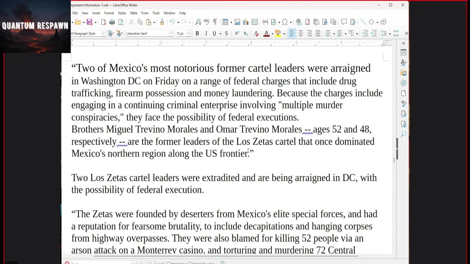
Task: Insert a page break
Action: tap(265, 22)
